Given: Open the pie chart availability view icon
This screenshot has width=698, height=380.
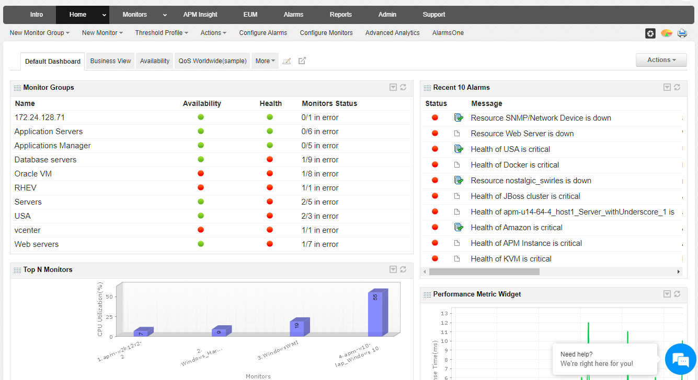Looking at the screenshot, I should [666, 33].
